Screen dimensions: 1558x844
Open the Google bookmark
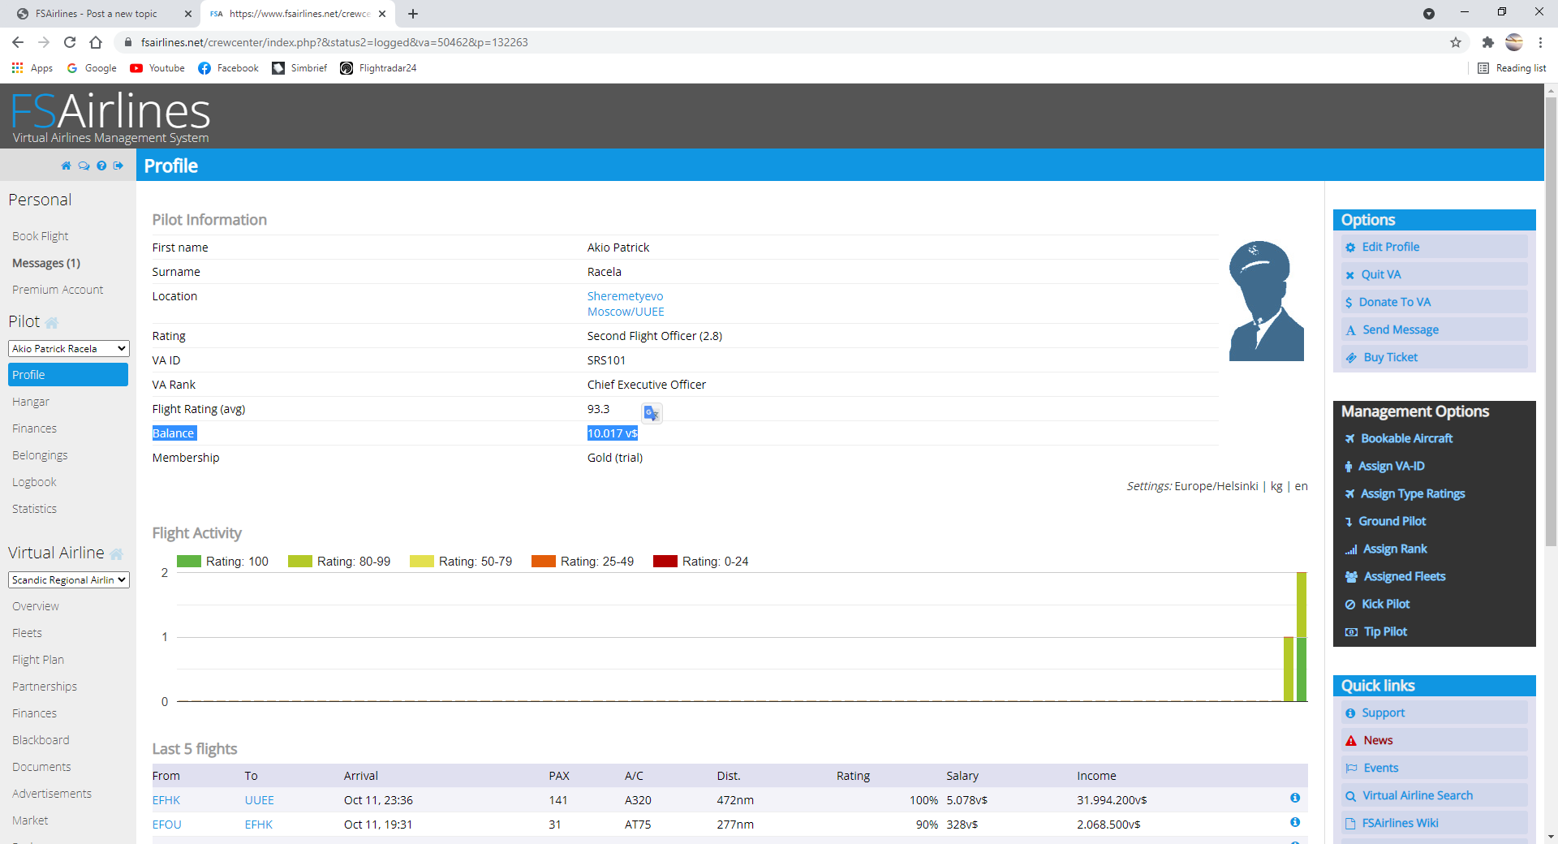92,68
